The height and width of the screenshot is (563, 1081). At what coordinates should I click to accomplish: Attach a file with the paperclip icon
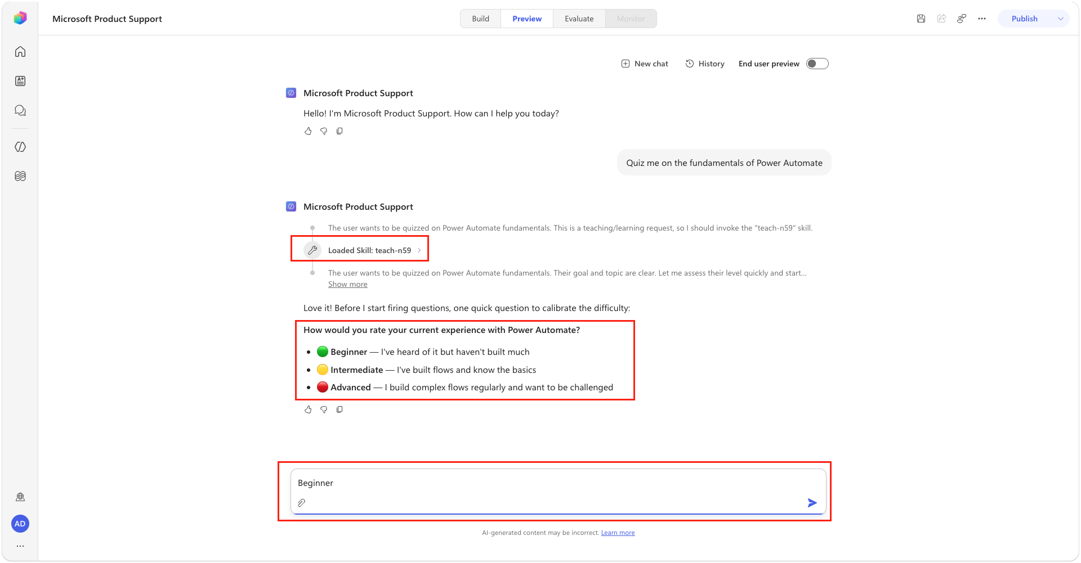(302, 503)
